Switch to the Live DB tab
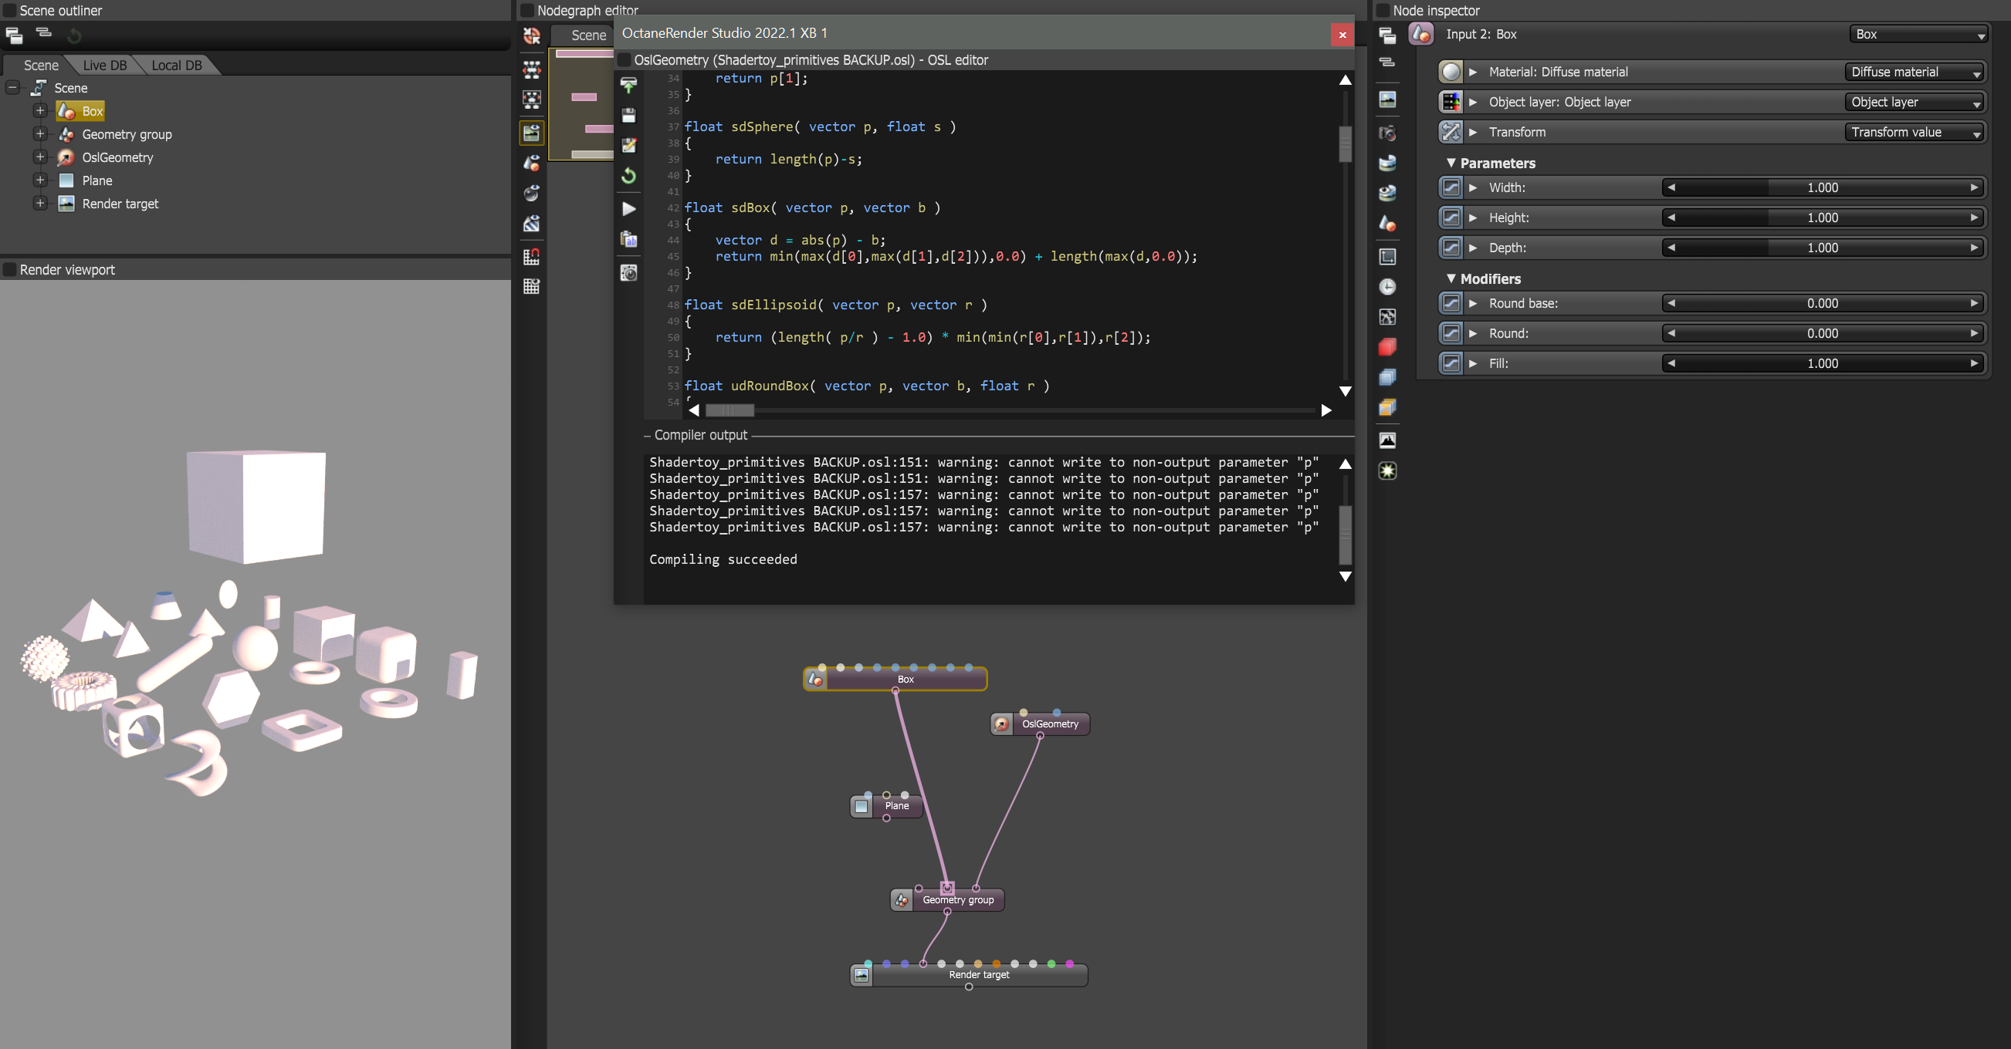 [x=105, y=66]
